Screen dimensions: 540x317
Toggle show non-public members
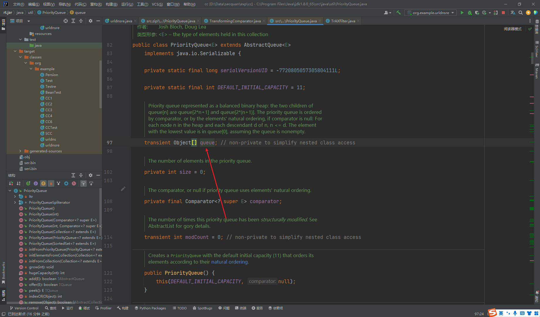pos(51,183)
